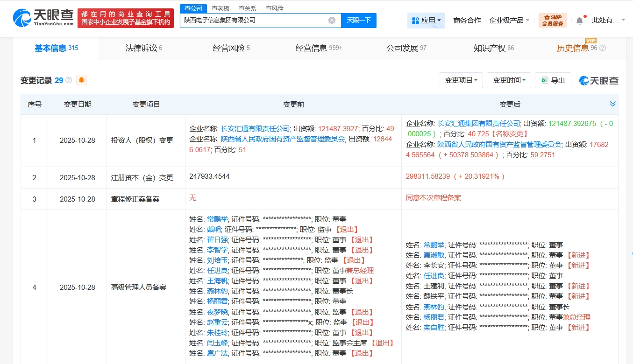The image size is (633, 364).
Task: Click the help icon beside 历史信息 tab
Action: [603, 48]
